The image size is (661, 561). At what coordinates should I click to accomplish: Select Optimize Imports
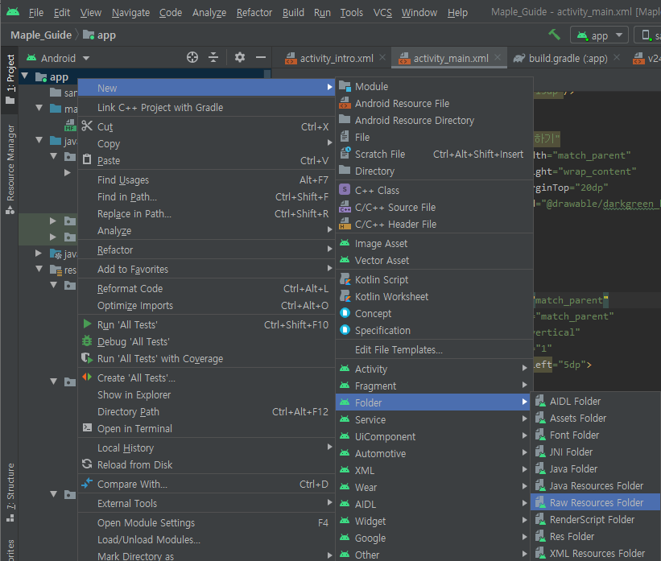(x=206, y=306)
